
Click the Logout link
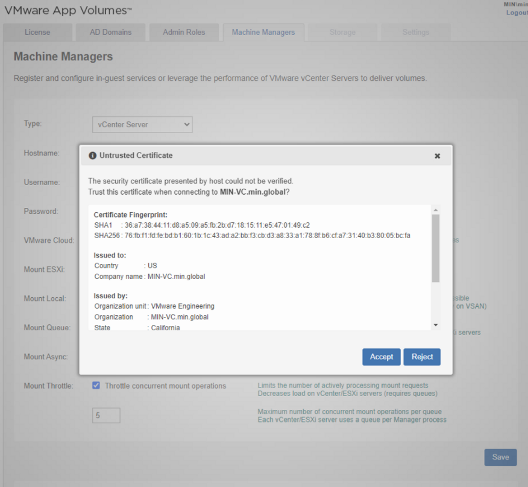pyautogui.click(x=517, y=13)
